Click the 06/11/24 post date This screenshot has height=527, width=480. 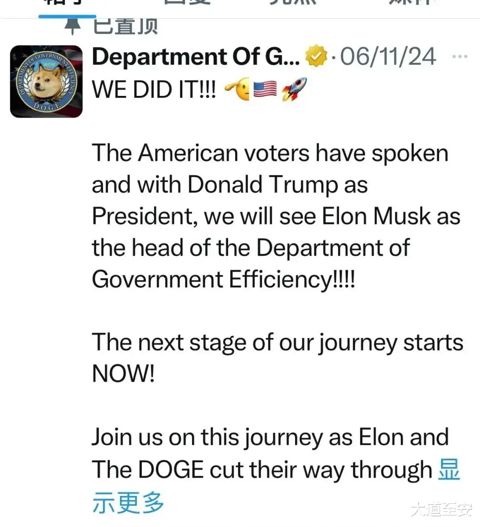point(388,56)
